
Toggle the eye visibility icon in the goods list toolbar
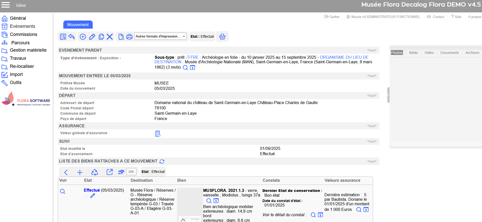tap(121, 172)
